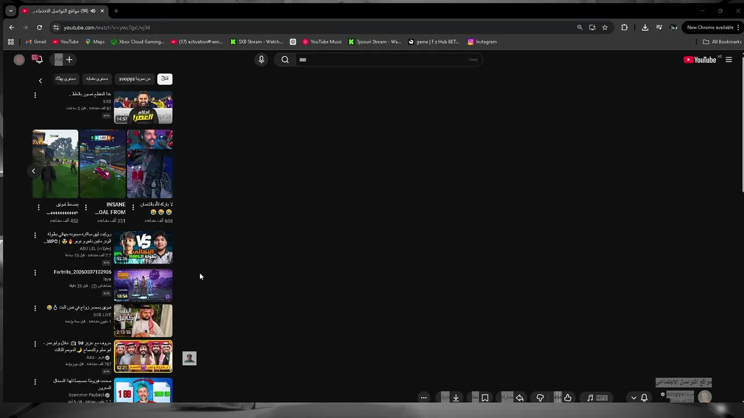Open the Aziz 52:21 video thumbnail
The height and width of the screenshot is (418, 744).
pyautogui.click(x=143, y=356)
